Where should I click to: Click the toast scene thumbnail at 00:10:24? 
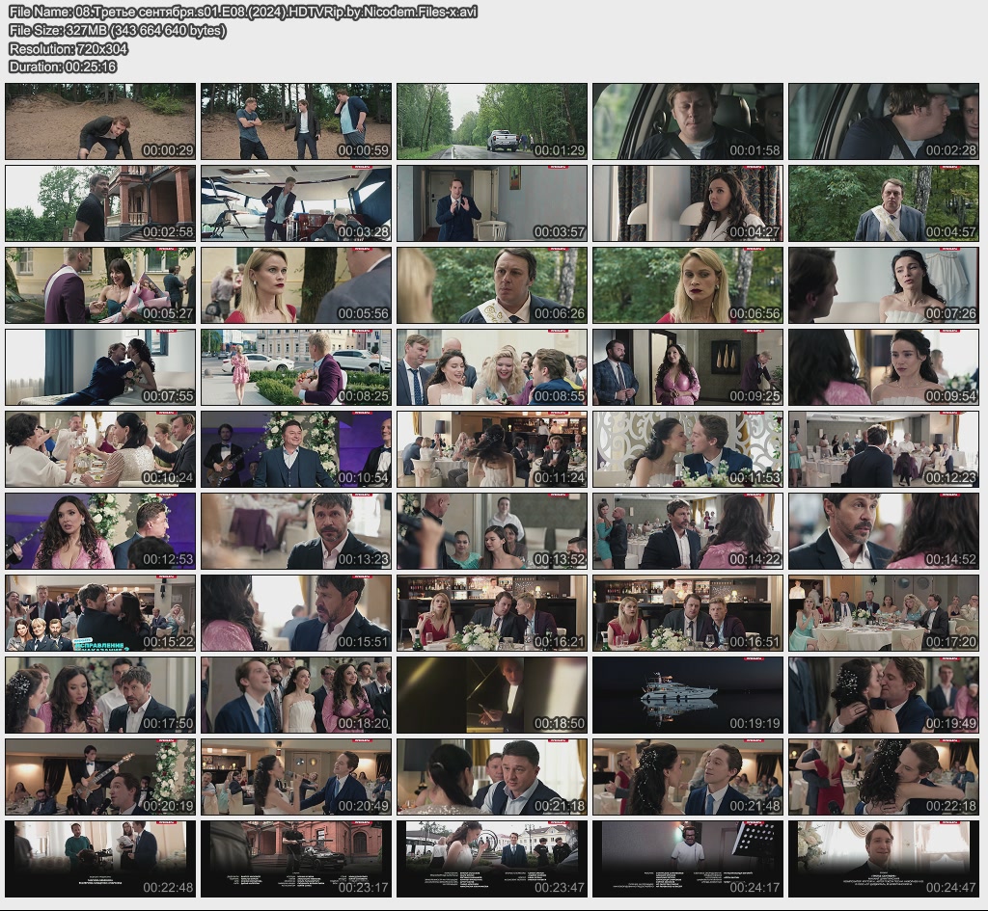100,449
